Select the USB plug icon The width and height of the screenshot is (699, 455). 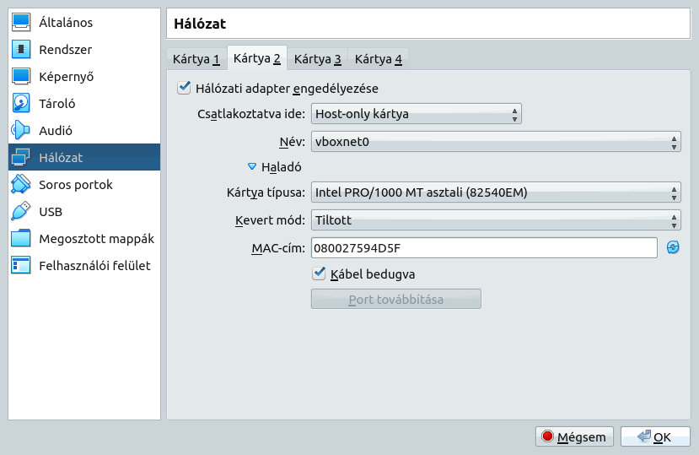click(21, 212)
